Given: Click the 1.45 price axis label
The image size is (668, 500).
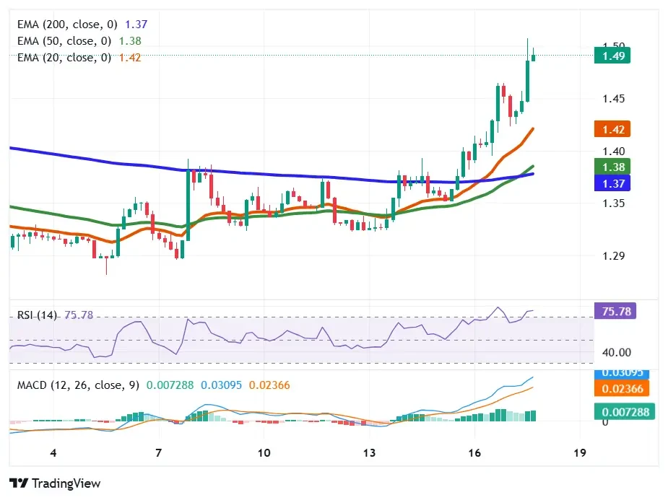Looking at the screenshot, I should (x=613, y=99).
